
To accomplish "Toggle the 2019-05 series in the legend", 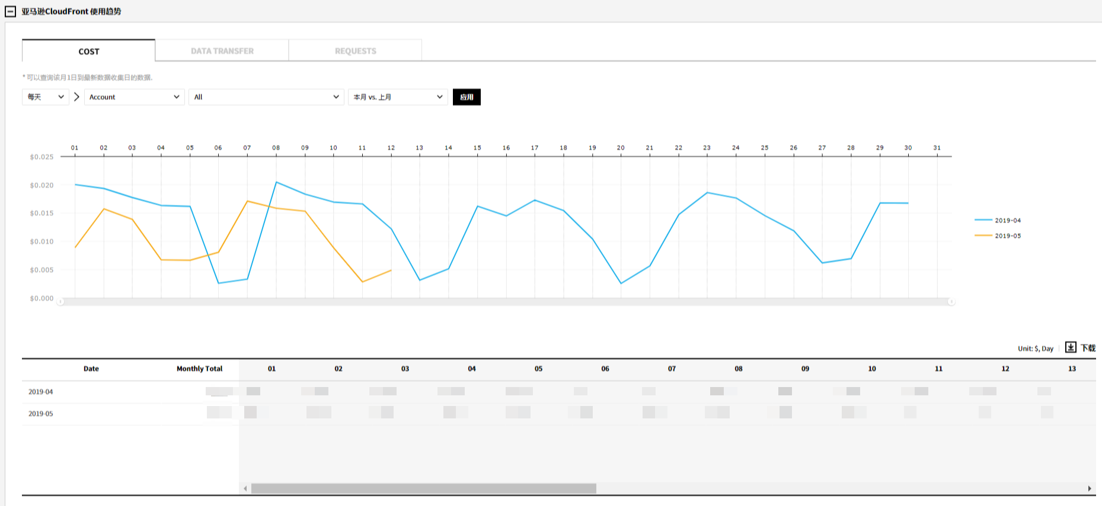I will tap(998, 236).
